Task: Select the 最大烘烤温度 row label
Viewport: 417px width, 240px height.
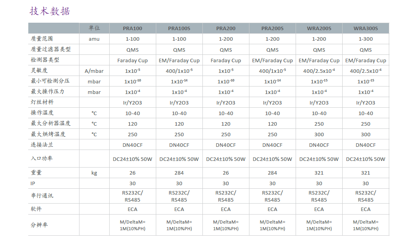Action: tap(48, 134)
